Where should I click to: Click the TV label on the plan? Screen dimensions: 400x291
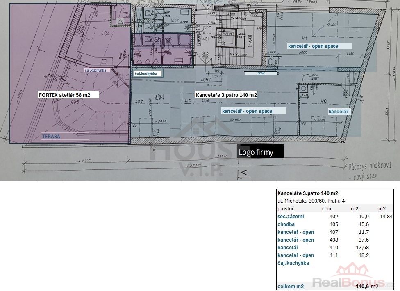261,74
